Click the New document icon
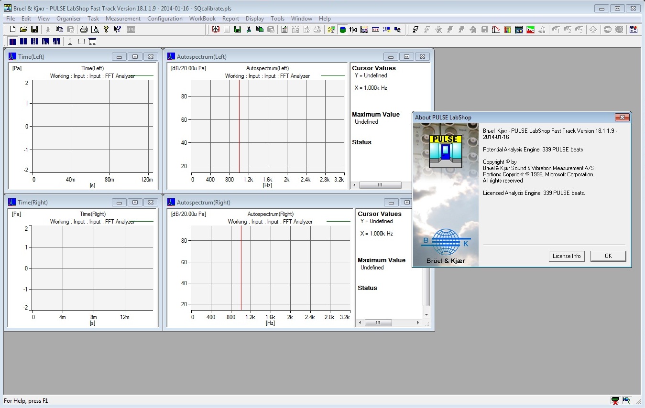645x408 pixels. tap(12, 30)
